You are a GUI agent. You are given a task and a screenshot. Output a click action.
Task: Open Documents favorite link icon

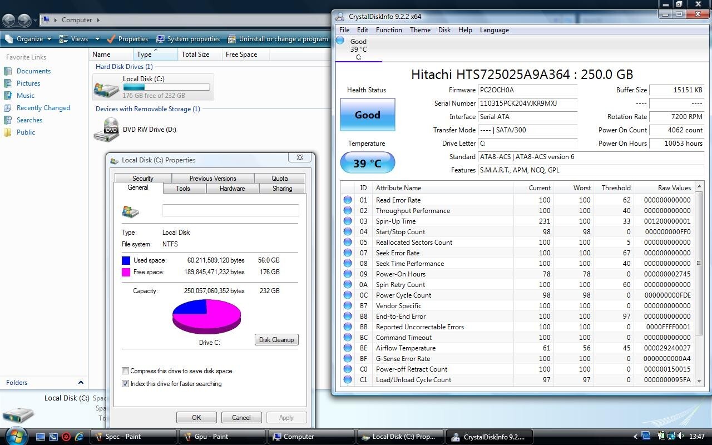coord(8,71)
